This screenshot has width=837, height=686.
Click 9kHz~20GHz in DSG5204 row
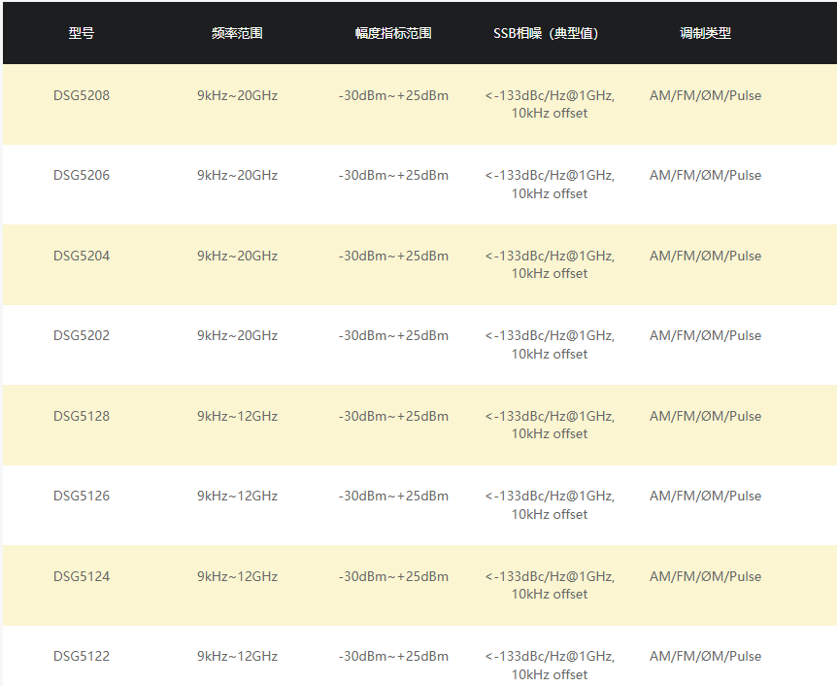(237, 256)
